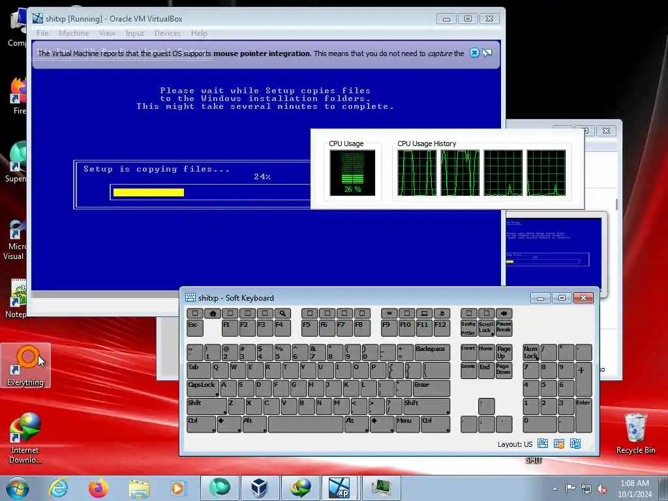Image resolution: width=668 pixels, height=501 pixels.
Task: Open the Help menu
Action: pos(199,33)
